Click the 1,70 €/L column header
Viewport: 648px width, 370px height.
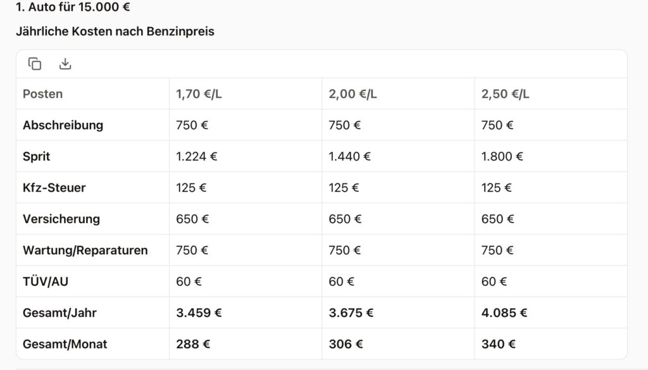[200, 94]
